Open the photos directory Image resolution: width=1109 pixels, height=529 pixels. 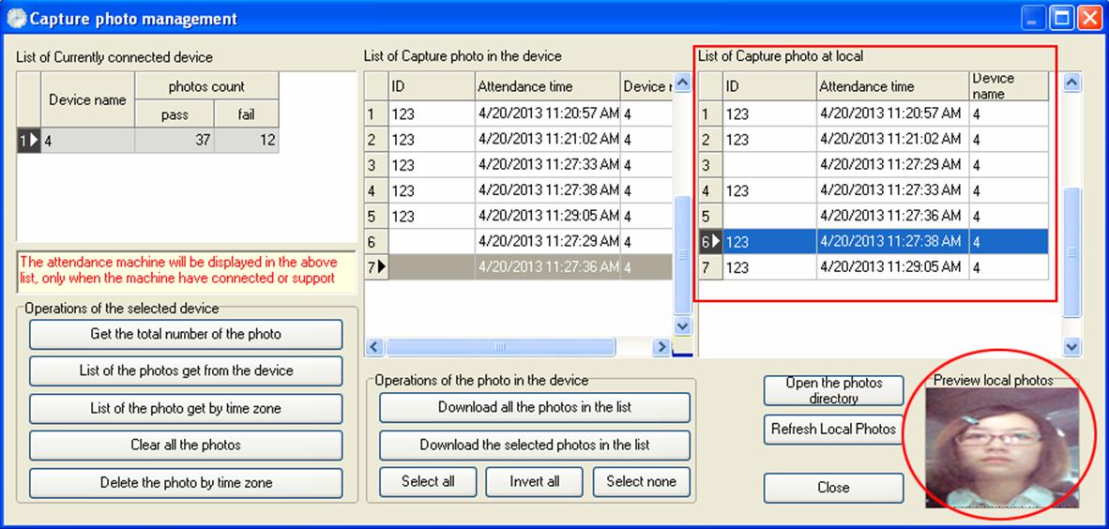point(834,390)
